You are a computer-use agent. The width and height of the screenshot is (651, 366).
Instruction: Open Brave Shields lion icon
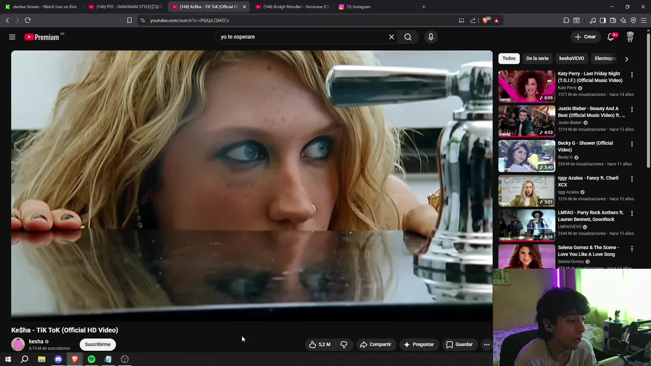(x=485, y=20)
